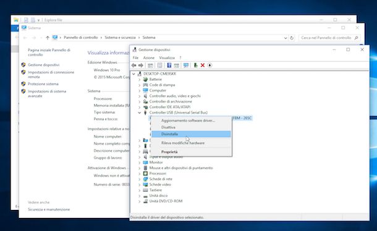This screenshot has width=377, height=231.
Task: Click the Controller USB plug icon
Action: point(145,112)
